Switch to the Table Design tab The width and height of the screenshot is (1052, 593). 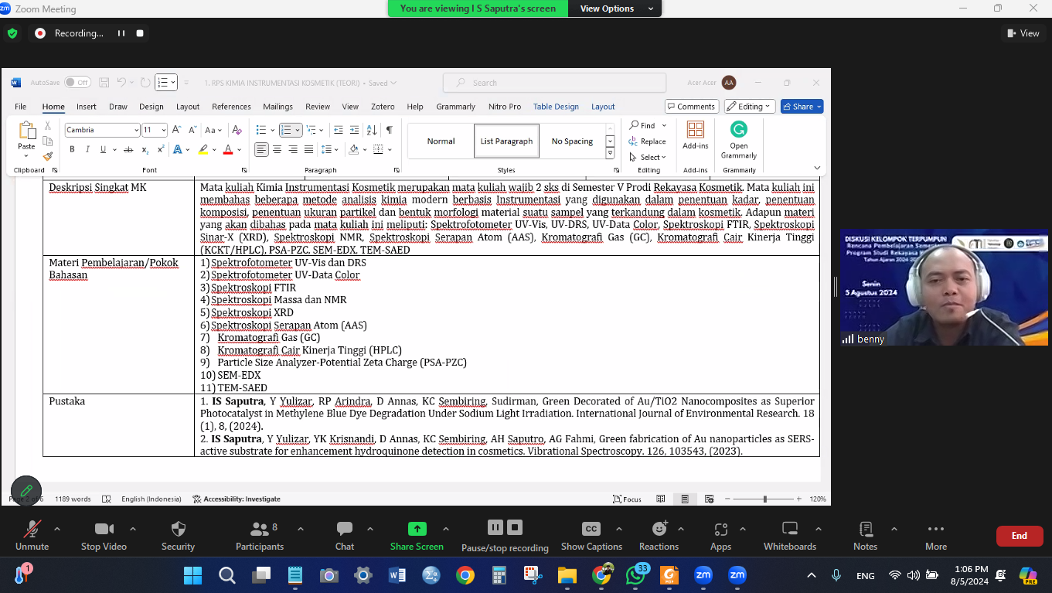click(556, 107)
